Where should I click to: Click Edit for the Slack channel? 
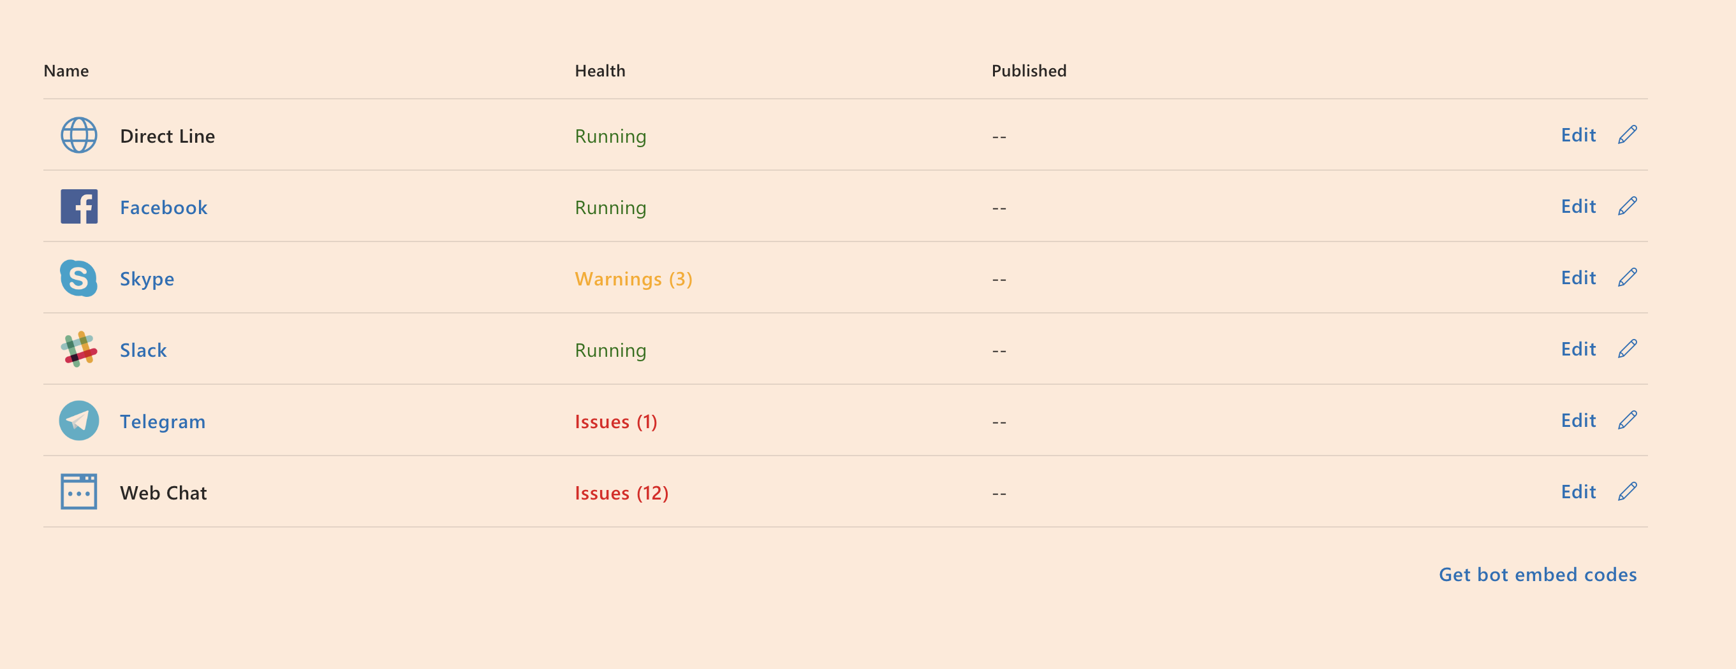1578,349
